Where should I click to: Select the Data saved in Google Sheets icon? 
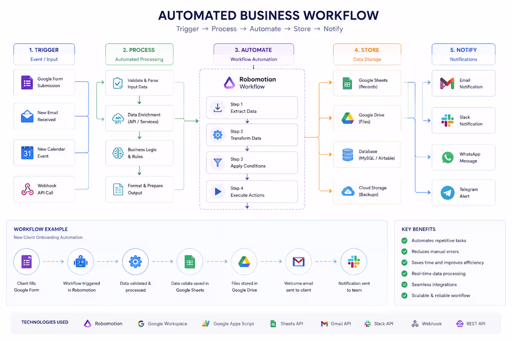[190, 262]
